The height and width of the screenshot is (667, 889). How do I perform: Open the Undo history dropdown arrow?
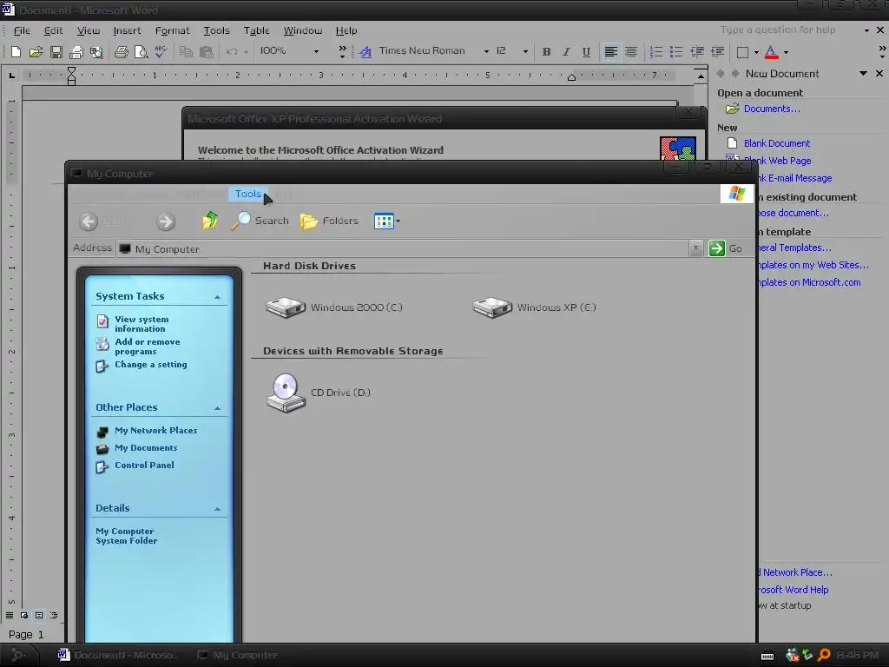pos(246,52)
